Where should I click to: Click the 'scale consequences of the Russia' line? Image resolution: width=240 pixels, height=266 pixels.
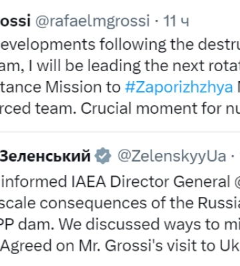120,203
